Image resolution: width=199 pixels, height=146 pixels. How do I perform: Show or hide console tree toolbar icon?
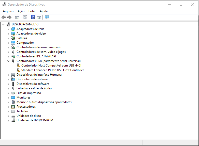pyautogui.click(x=17, y=17)
